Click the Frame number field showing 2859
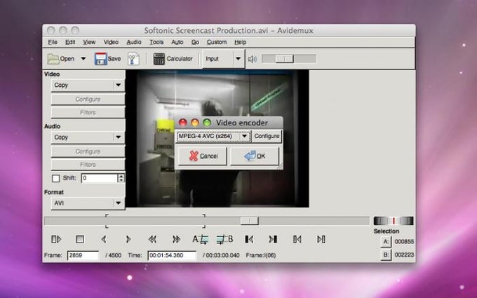477x298 pixels. tap(83, 255)
